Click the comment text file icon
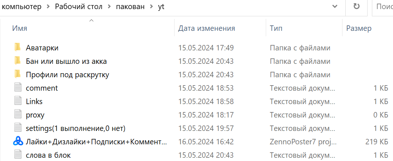The height and width of the screenshot is (161, 393). (x=18, y=88)
